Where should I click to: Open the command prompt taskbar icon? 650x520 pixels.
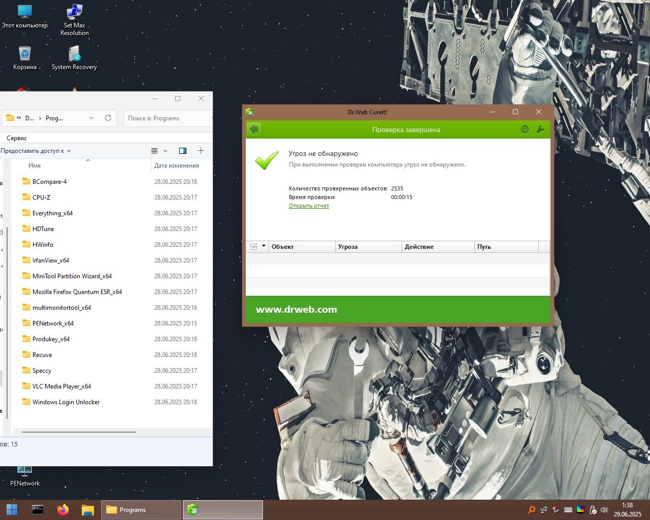[38, 510]
